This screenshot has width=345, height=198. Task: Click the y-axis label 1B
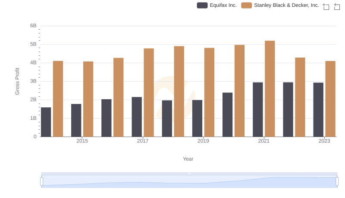(33, 118)
